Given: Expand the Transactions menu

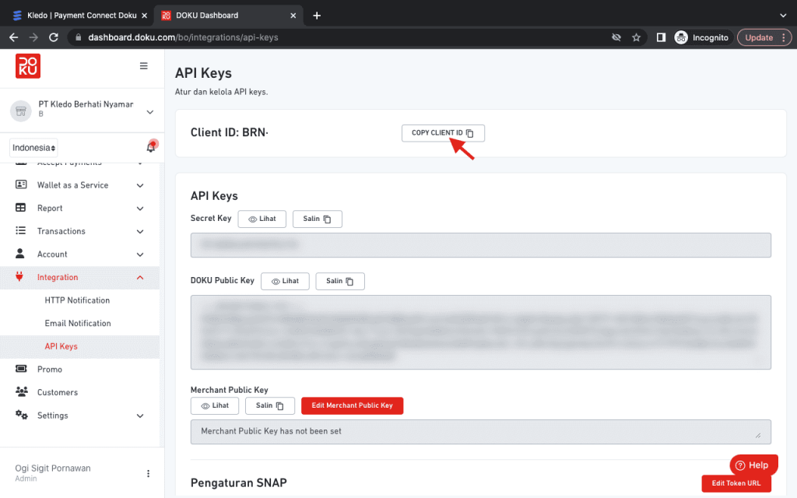Looking at the screenshot, I should click(140, 232).
